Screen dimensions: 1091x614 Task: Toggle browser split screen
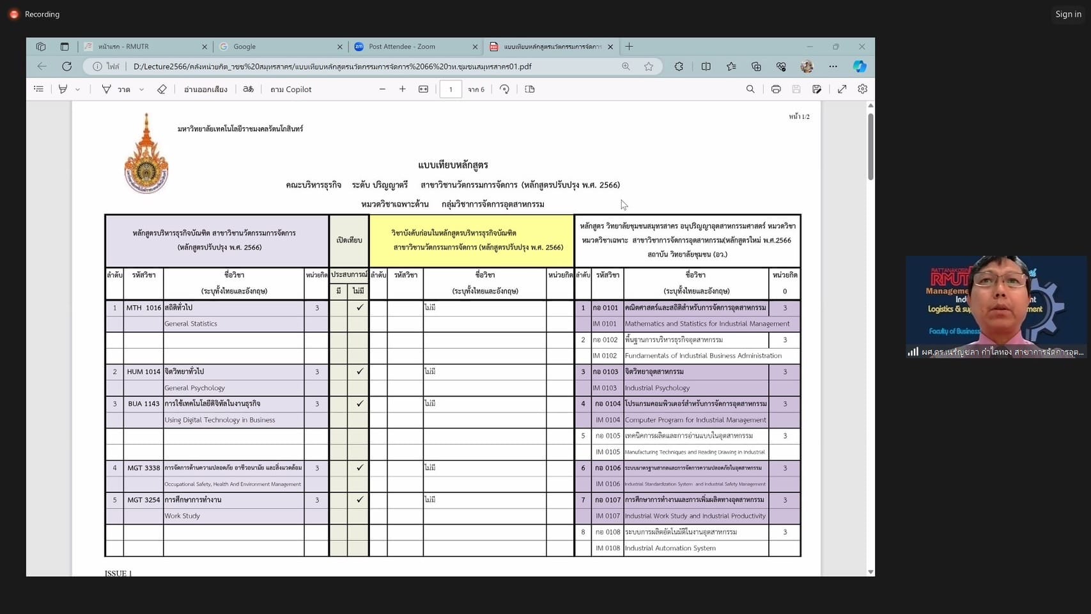click(x=706, y=67)
